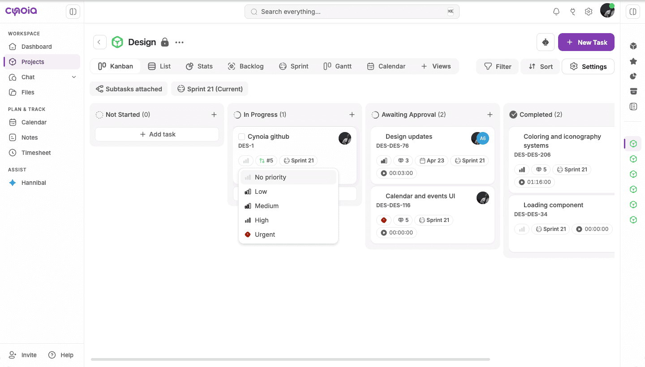Image resolution: width=645 pixels, height=367 pixels.
Task: Open settings gear in top bar
Action: tap(589, 12)
